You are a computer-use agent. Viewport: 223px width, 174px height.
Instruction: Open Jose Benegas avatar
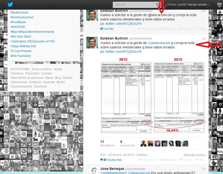point(94,171)
